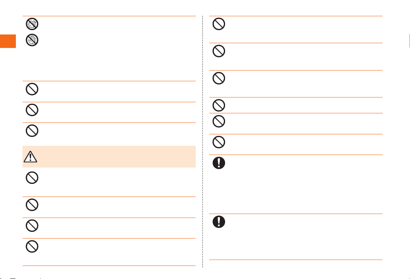Click the first prohibition icon beneath the caution banner
Viewport: 410px width, 279px height.
pyautogui.click(x=32, y=178)
